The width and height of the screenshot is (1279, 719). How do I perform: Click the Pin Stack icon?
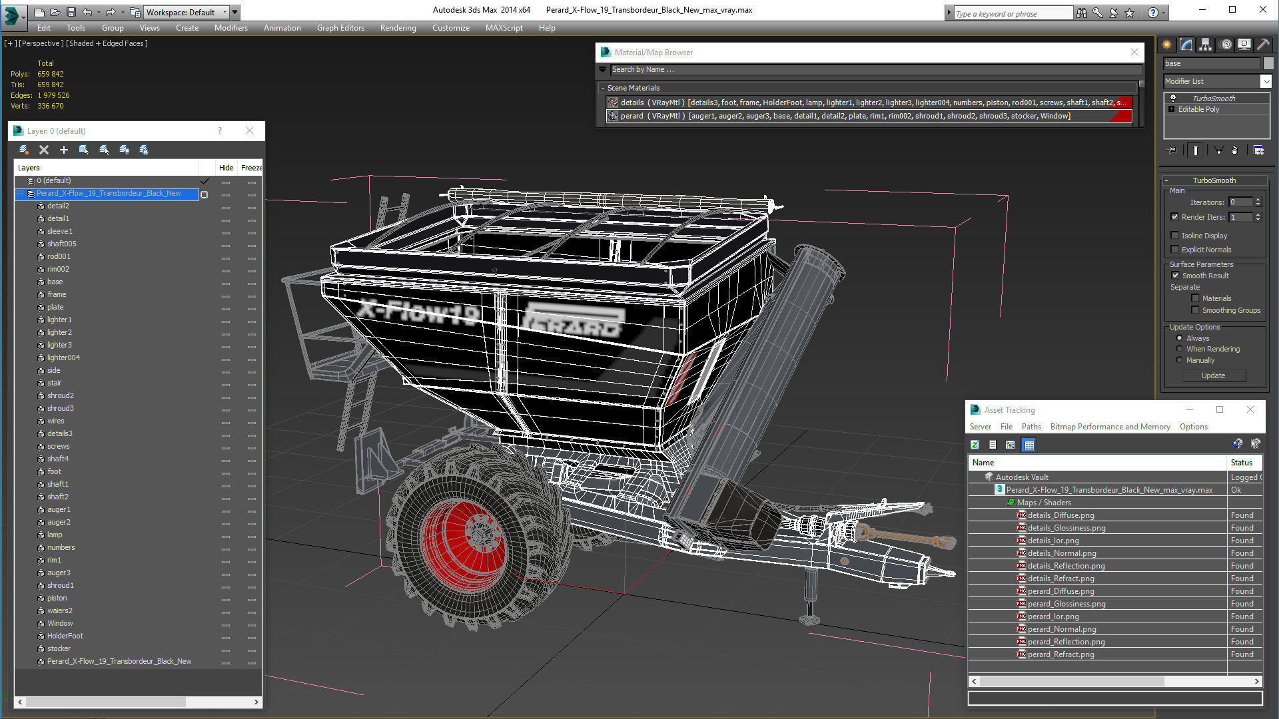(1172, 150)
